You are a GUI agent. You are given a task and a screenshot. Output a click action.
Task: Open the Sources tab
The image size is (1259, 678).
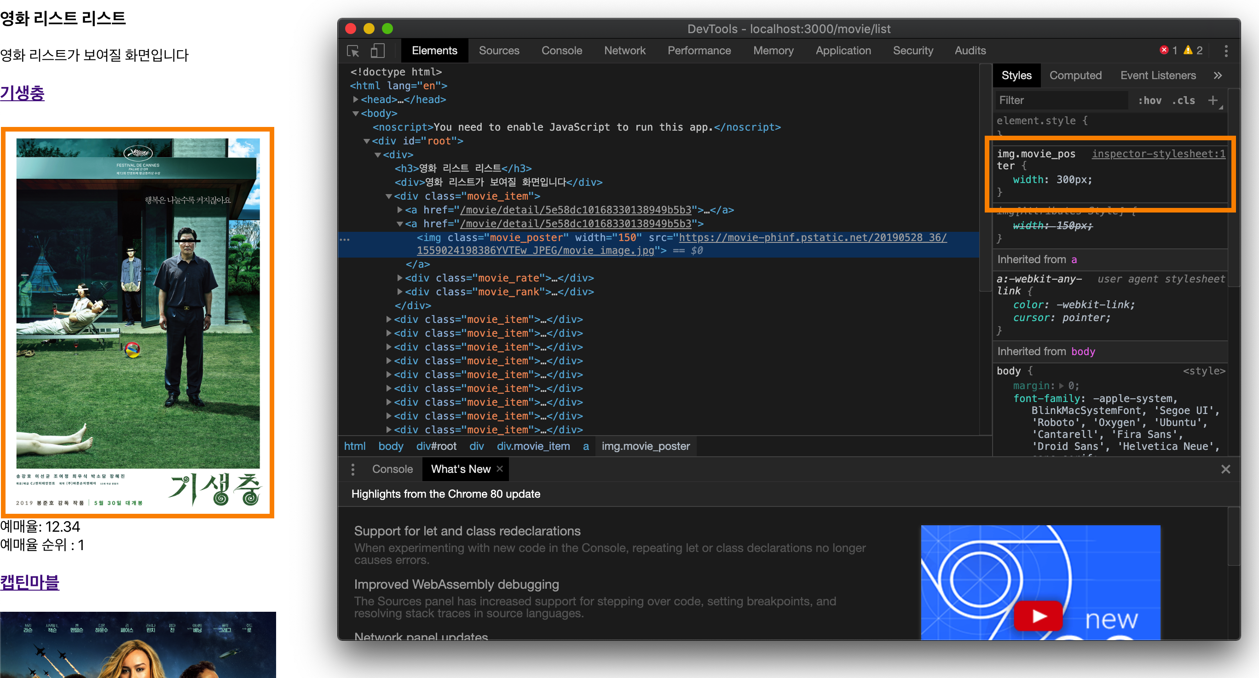click(499, 50)
